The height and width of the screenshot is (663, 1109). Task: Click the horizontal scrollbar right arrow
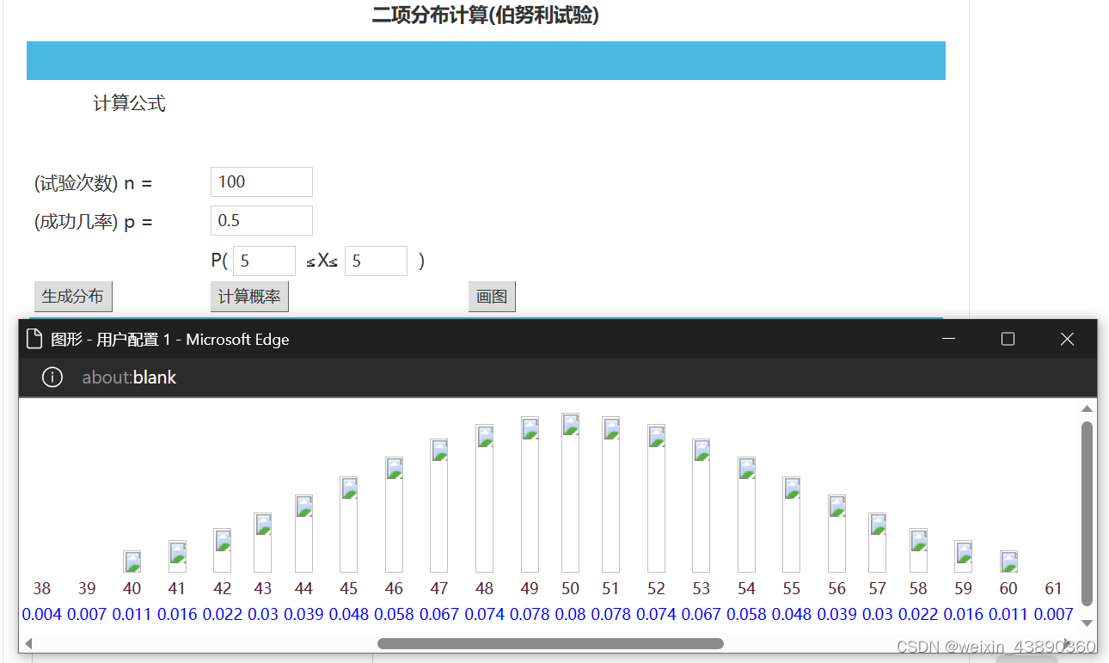[1072, 642]
